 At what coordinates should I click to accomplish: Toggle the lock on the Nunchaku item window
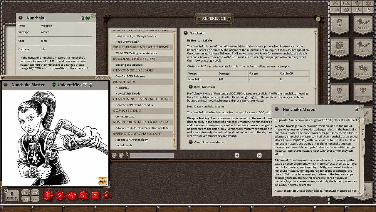(x=83, y=18)
